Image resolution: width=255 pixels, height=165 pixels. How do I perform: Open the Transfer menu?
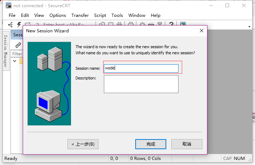(80, 15)
